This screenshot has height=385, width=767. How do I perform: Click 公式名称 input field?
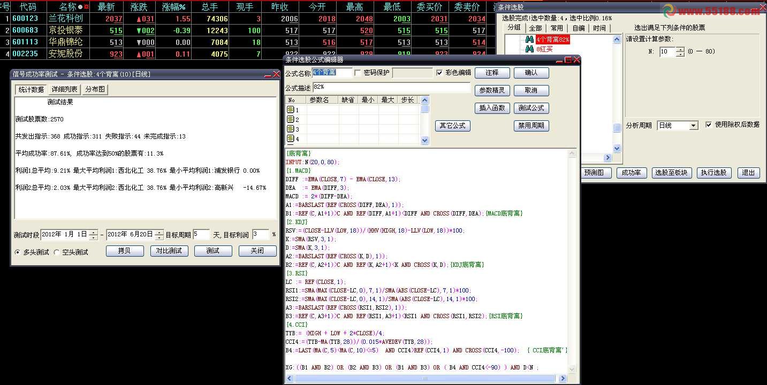pos(332,73)
